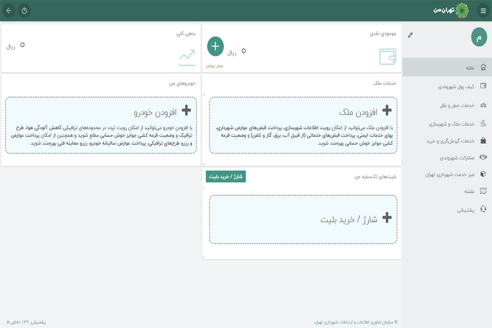The width and height of the screenshot is (492, 328).
Task: Open پشتیبانی support sidebar item
Action: point(447,209)
